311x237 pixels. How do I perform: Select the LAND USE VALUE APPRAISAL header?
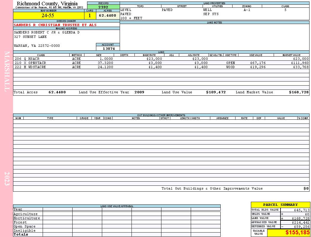(x=117, y=206)
